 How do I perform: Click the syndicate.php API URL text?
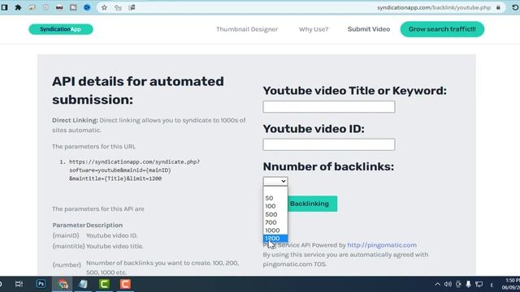(134, 170)
